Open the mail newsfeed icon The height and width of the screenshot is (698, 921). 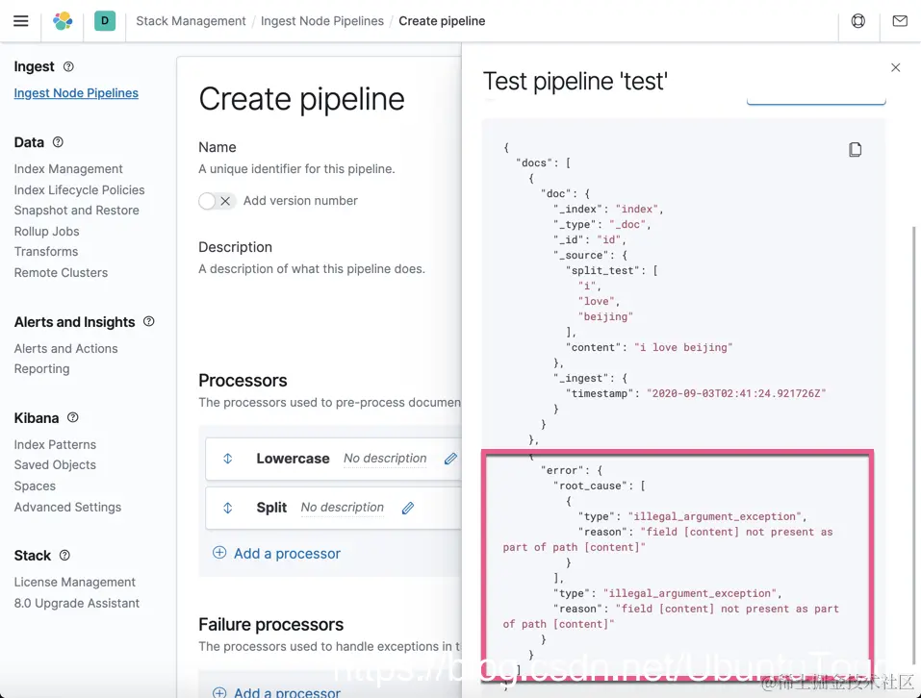coord(900,21)
